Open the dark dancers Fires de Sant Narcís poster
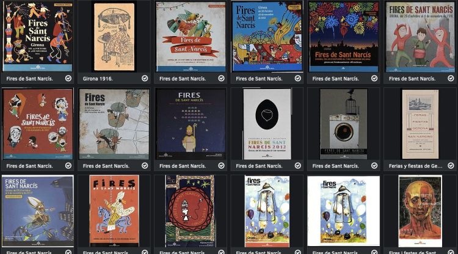Screen dimensions: 458x254 tap(37, 37)
